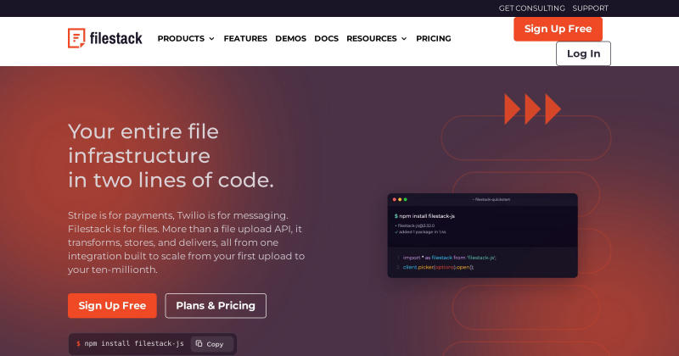The width and height of the screenshot is (679, 356).
Task: Click the hero heading 'Your entire file infrastructure'
Action: (x=171, y=156)
